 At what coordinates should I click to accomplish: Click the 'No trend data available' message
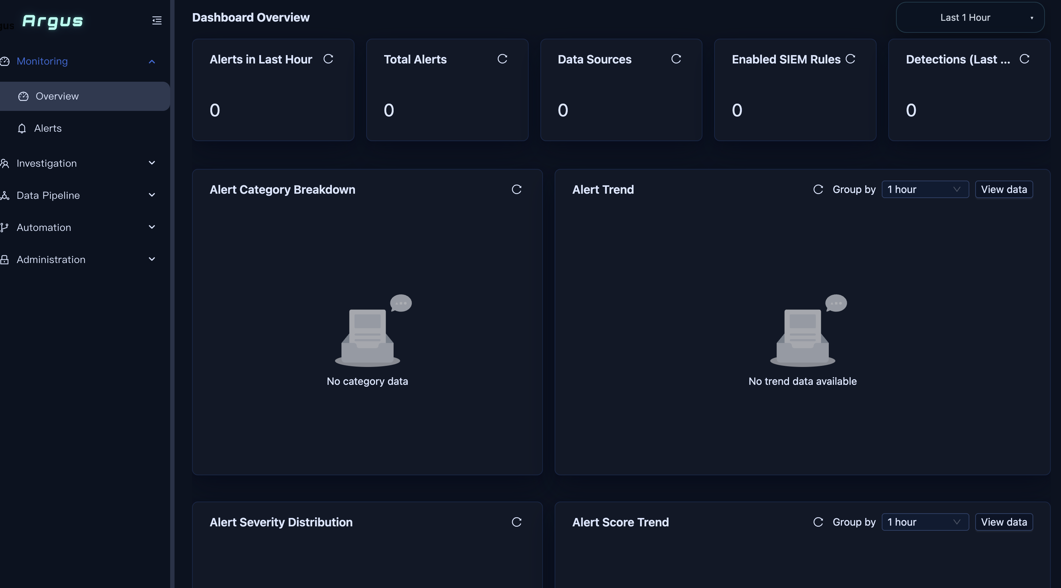(803, 382)
